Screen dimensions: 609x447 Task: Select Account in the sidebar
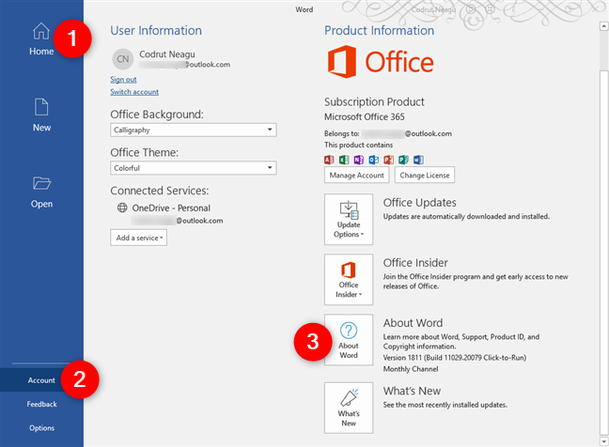click(x=41, y=380)
